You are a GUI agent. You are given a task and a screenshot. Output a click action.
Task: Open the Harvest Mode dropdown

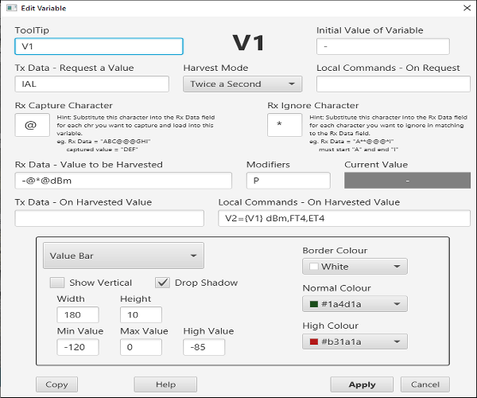coord(242,84)
